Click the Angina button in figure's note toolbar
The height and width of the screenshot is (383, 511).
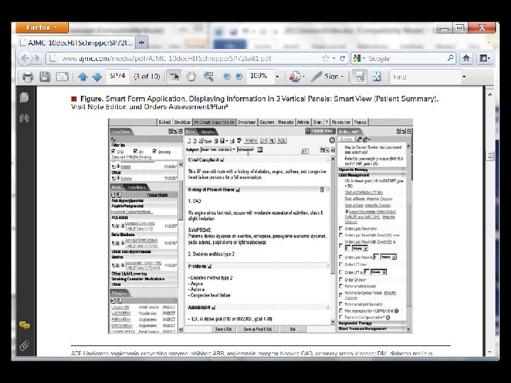[251, 140]
